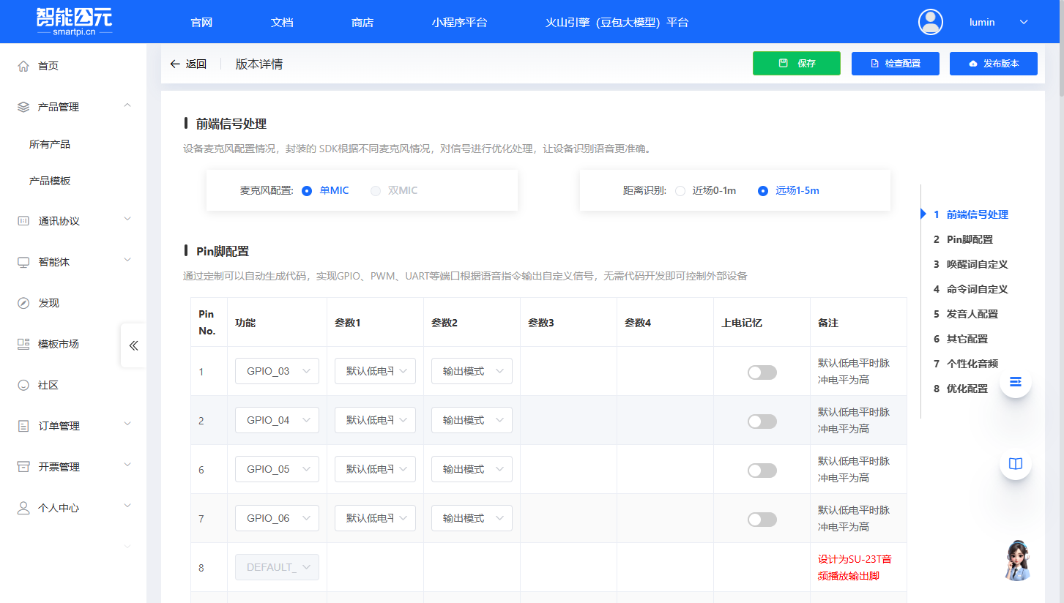Screen dimensions: 1064x603
Task: Choose 近场0-1m distance recognition
Action: pyautogui.click(x=679, y=191)
